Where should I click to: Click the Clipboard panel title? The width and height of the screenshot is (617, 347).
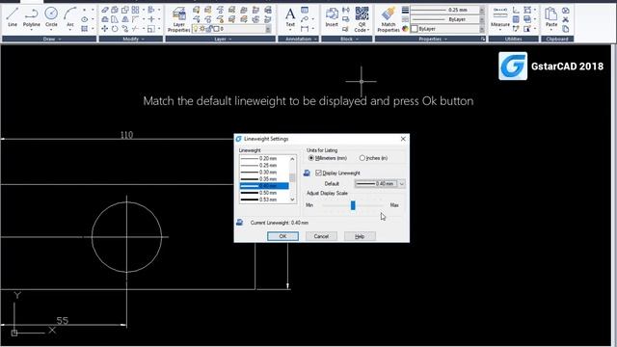pyautogui.click(x=557, y=39)
